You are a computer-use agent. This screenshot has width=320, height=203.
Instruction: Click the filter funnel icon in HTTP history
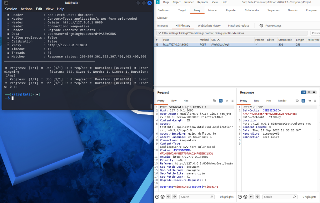click(160, 33)
